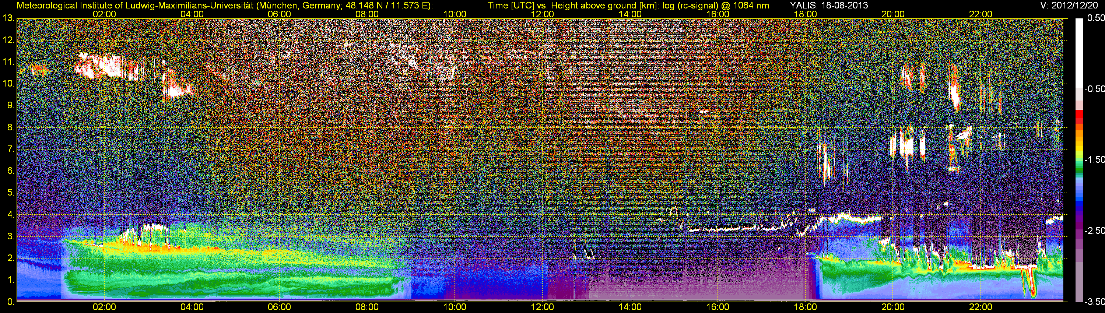Click the green band of the color scale
The width and height of the screenshot is (1105, 313).
coord(1079,167)
